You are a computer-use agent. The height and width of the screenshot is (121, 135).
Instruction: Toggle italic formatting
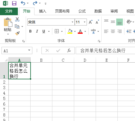point(37,31)
